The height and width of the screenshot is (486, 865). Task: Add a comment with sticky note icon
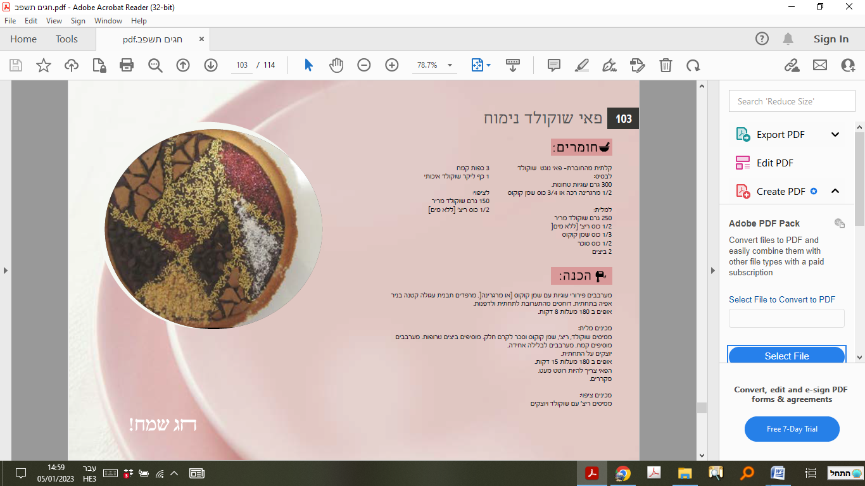(554, 65)
